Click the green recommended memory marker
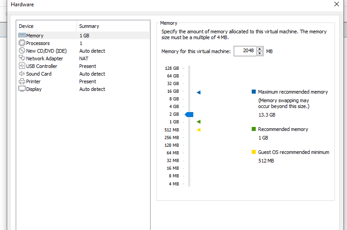This screenshot has width=347, height=230. pos(199,122)
